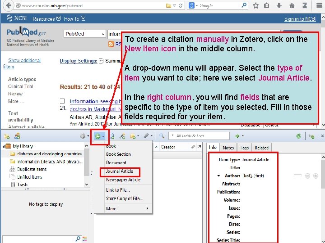Click collections pane scroll-down arrow
The height and width of the screenshot is (243, 325).
tap(87, 185)
